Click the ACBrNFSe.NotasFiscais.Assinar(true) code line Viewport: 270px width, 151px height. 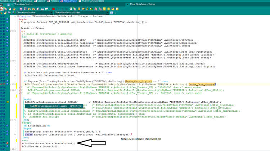[49, 143]
